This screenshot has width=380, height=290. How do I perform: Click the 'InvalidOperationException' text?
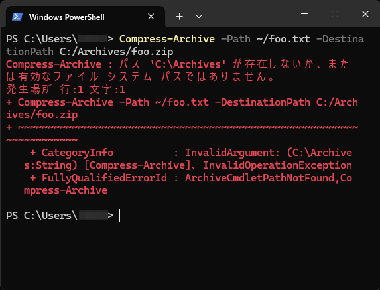click(277, 165)
